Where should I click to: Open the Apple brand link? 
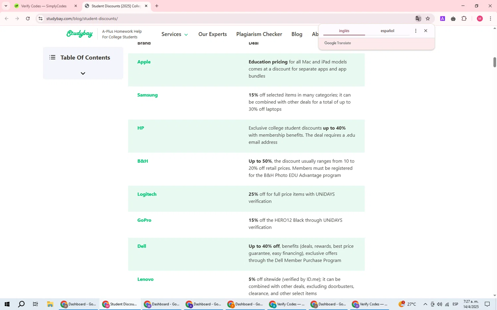[144, 62]
